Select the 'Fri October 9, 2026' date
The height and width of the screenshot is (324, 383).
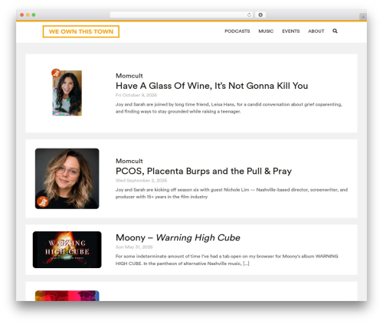coord(136,95)
